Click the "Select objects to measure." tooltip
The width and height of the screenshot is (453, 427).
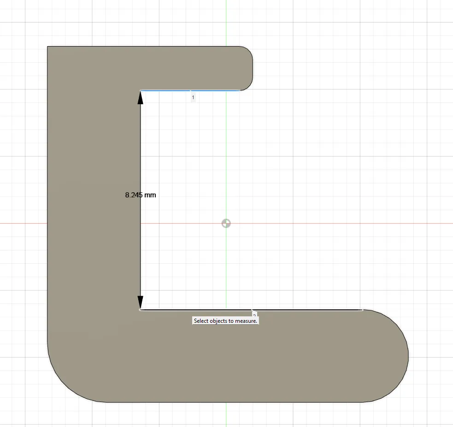[x=225, y=321]
